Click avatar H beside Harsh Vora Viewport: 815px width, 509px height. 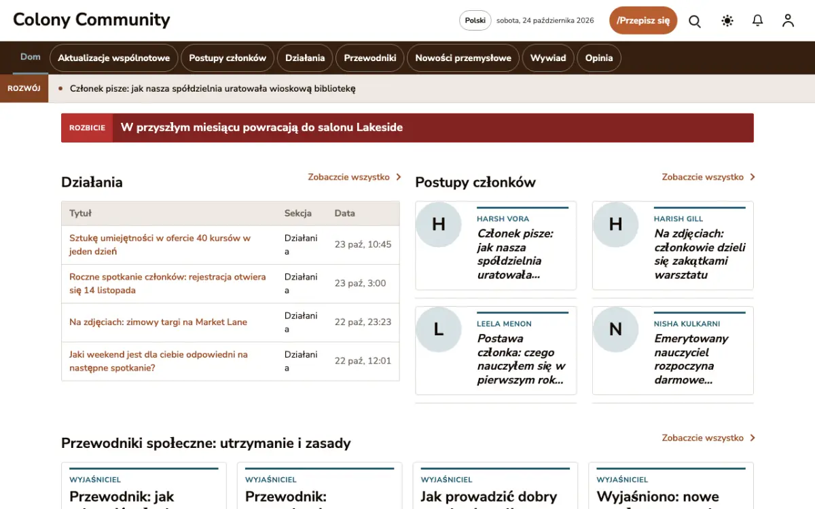tap(439, 224)
